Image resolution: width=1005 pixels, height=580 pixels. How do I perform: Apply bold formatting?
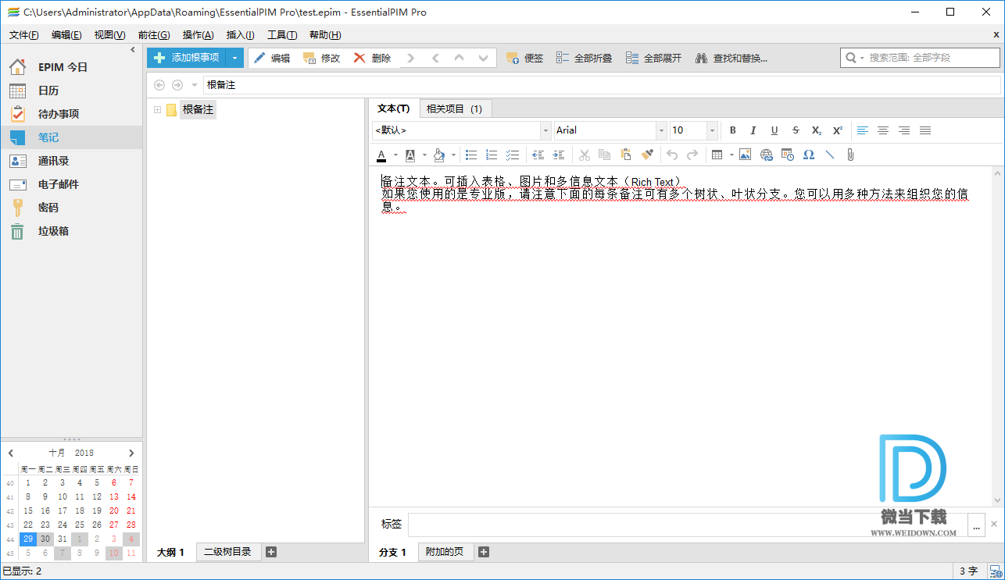[732, 130]
